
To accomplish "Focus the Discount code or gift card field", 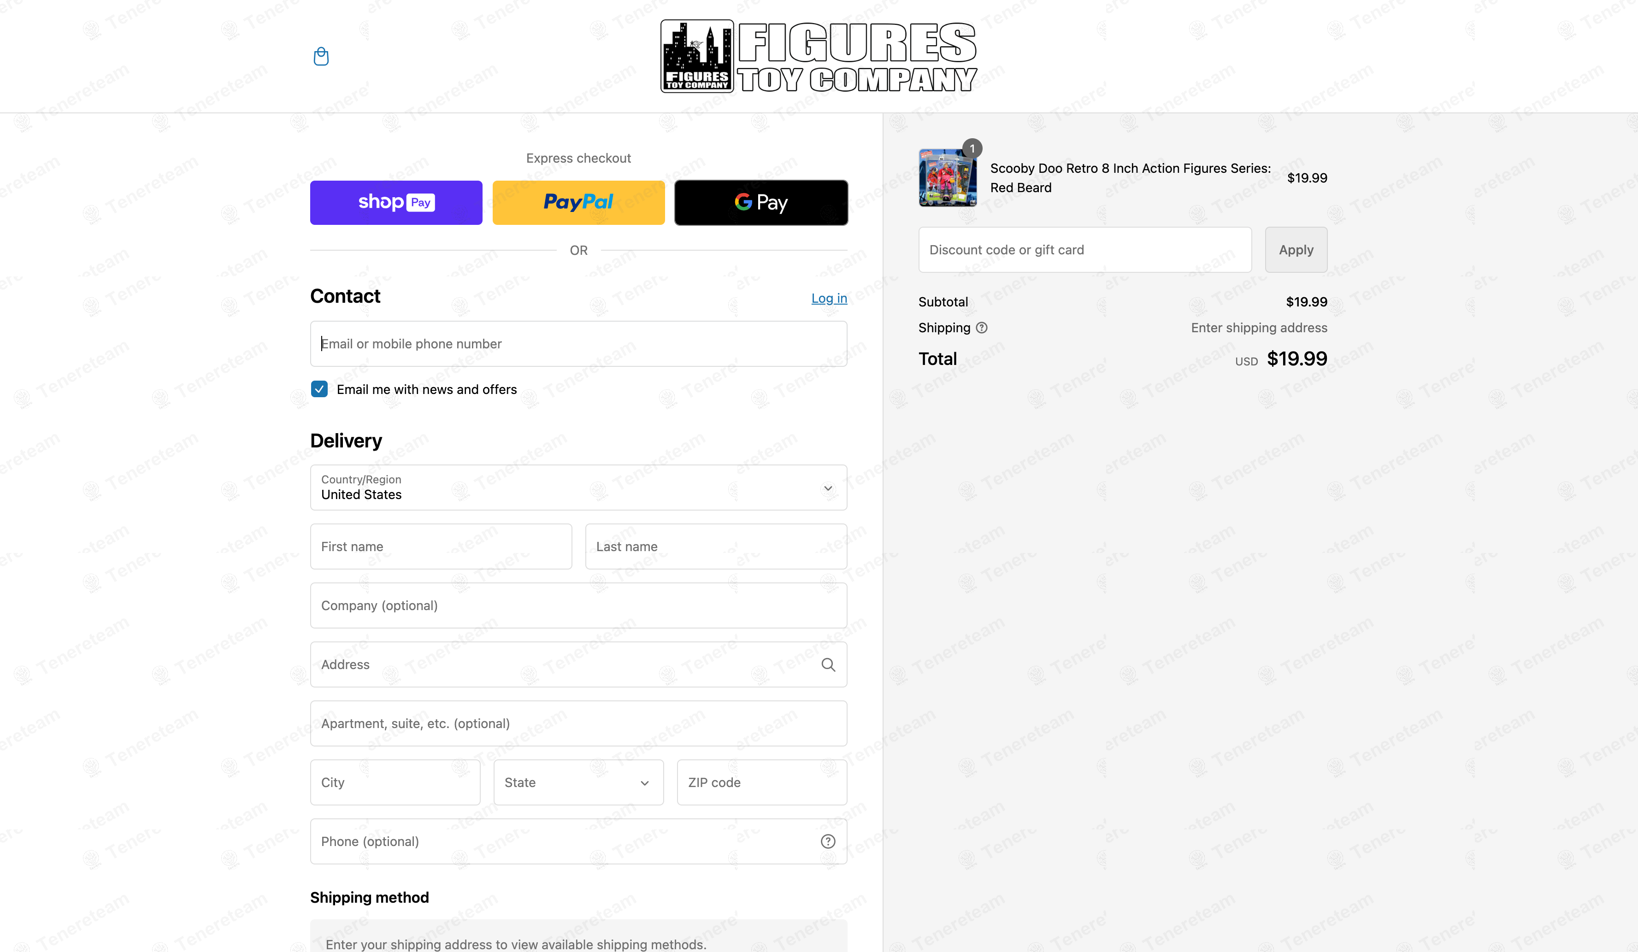I will (1084, 250).
